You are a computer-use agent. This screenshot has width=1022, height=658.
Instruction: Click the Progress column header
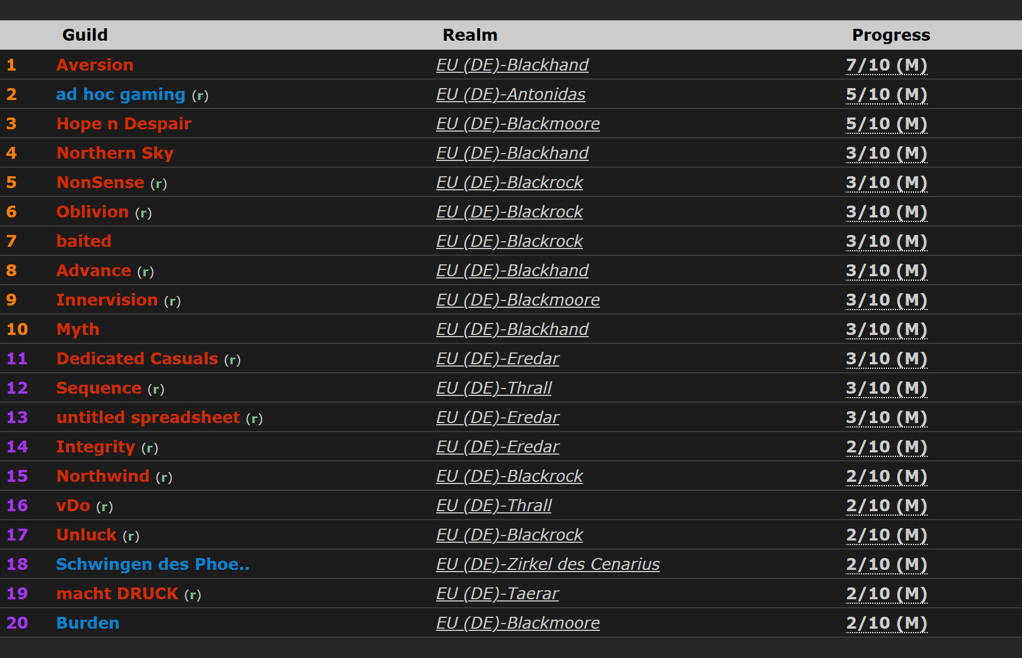(891, 35)
